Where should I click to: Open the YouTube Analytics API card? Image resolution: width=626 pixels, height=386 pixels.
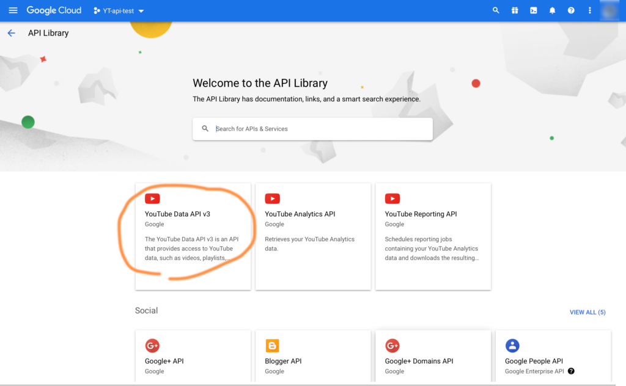pos(312,236)
